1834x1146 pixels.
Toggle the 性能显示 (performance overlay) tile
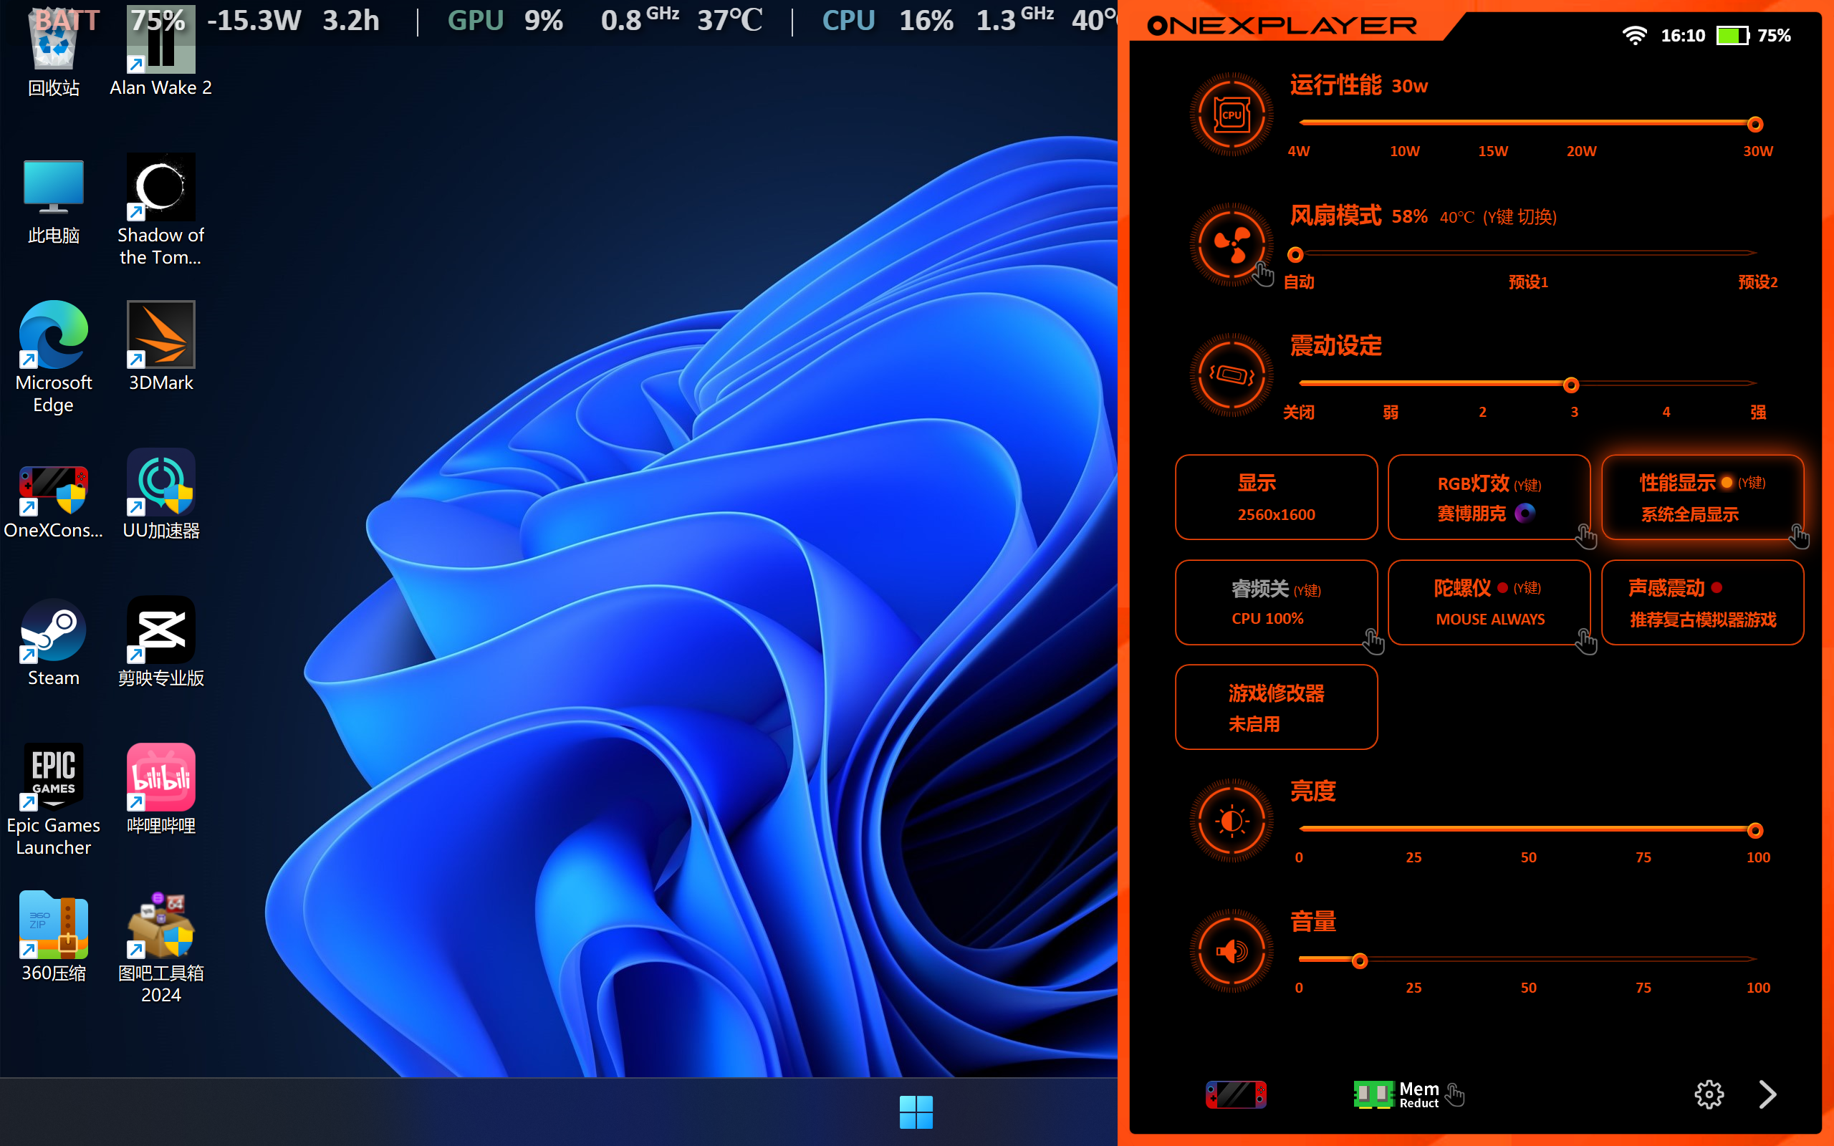(1702, 497)
